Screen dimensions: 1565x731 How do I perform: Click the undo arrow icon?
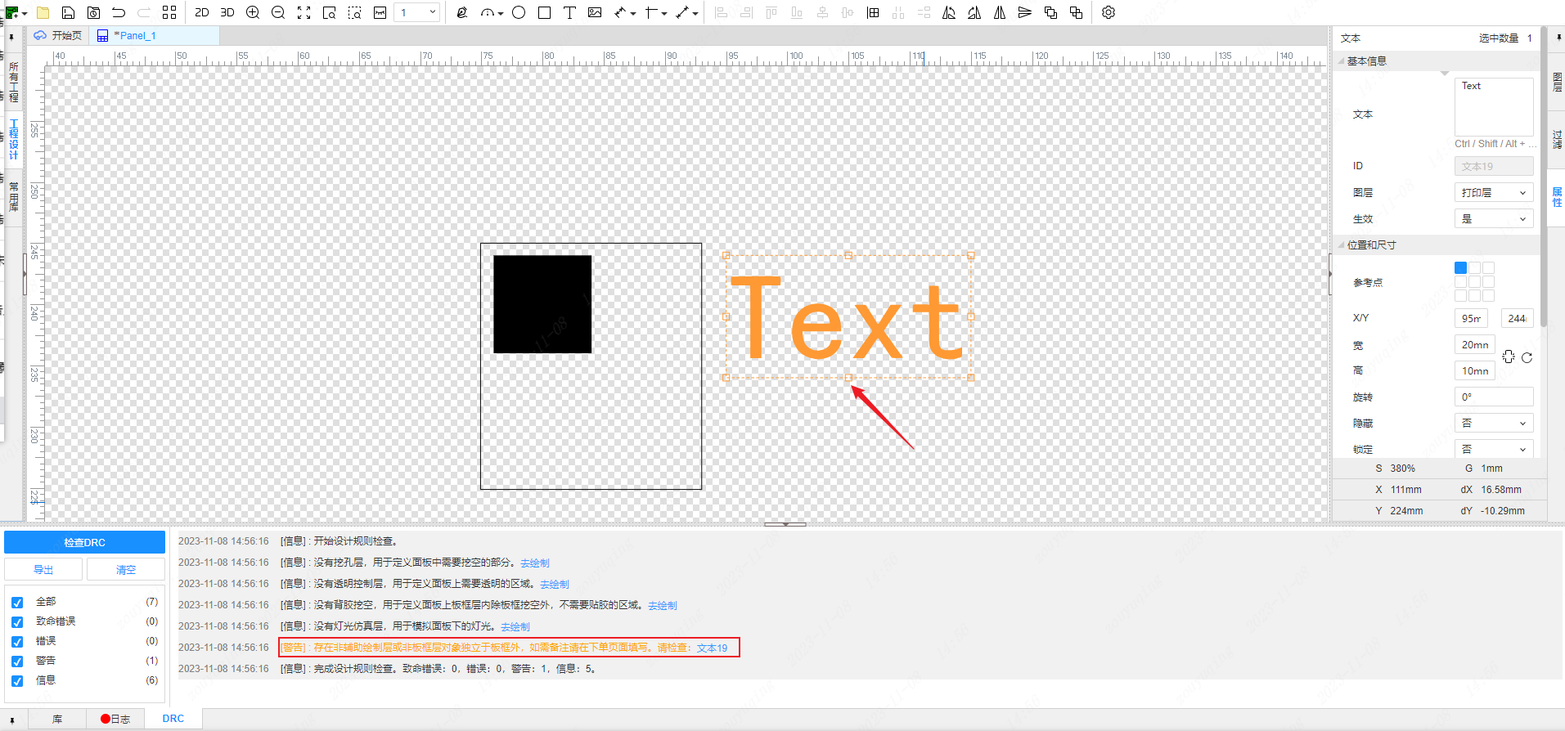(119, 12)
